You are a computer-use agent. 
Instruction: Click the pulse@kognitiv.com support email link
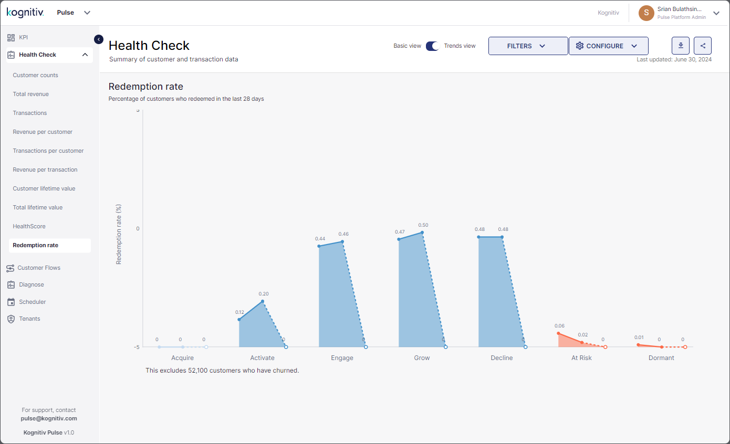49,418
